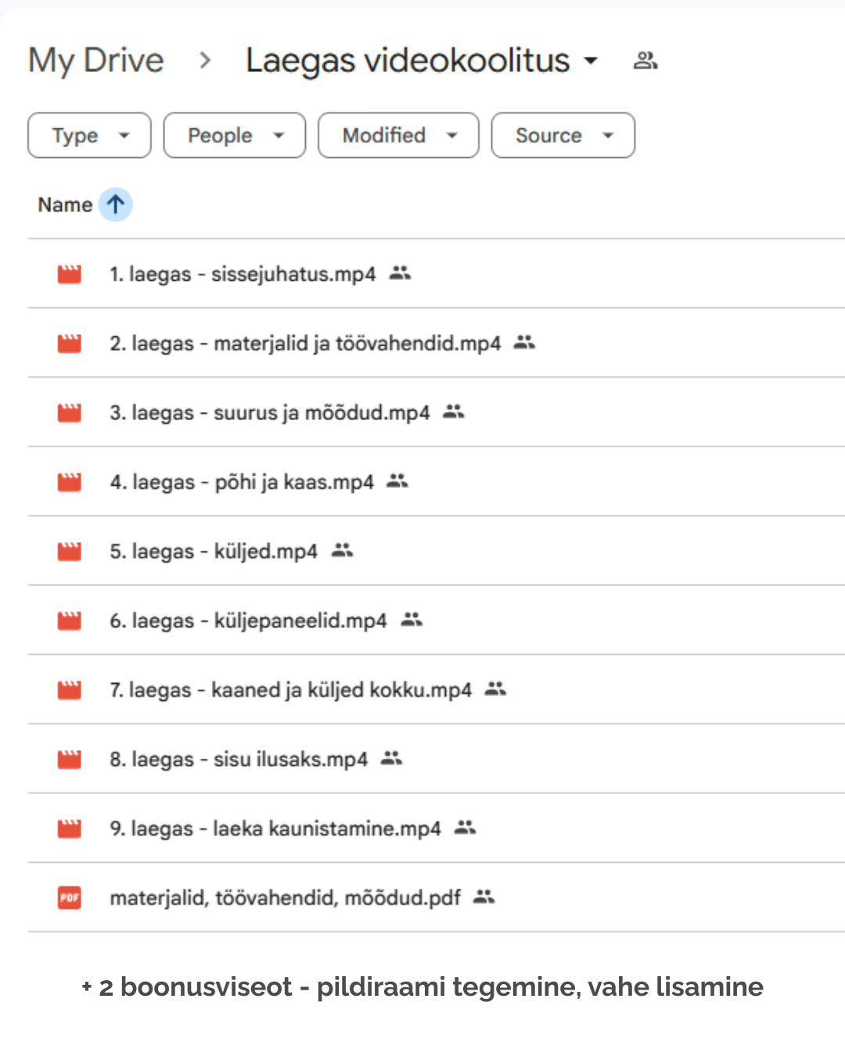Screen dimensions: 845x1056
Task: Open the file named 4. laegas - põhi ja kaas.mp4
Action: click(241, 482)
